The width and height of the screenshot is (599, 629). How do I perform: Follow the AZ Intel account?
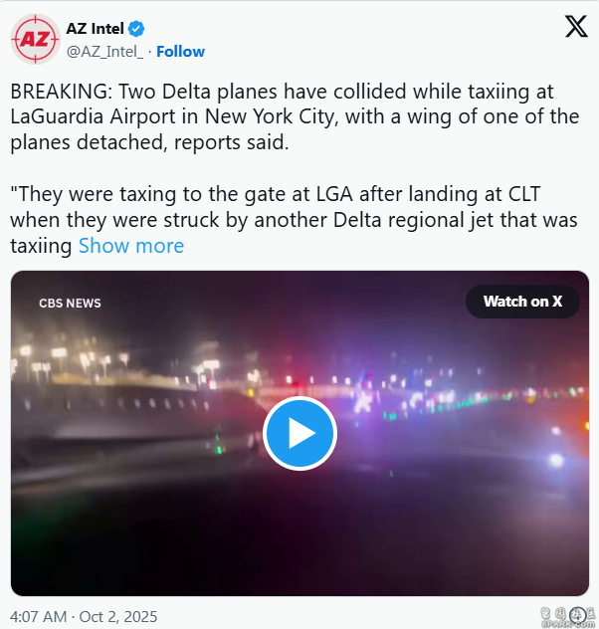coord(180,52)
